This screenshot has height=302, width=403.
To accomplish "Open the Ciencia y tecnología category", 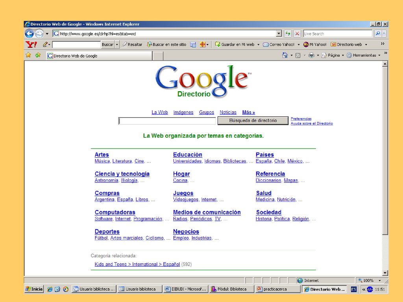I will 122,174.
